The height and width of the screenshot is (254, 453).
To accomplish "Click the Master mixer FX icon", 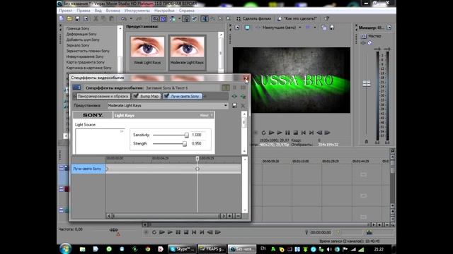I will click(363, 43).
